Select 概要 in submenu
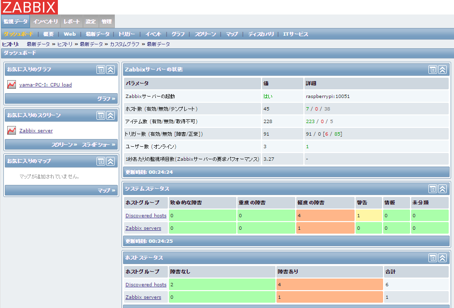Image resolution: width=454 pixels, height=308 pixels. 48,34
